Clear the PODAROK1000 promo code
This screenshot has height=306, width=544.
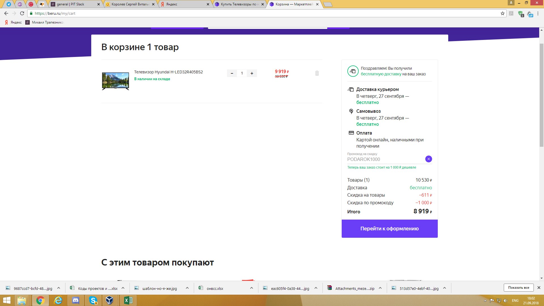(428, 159)
